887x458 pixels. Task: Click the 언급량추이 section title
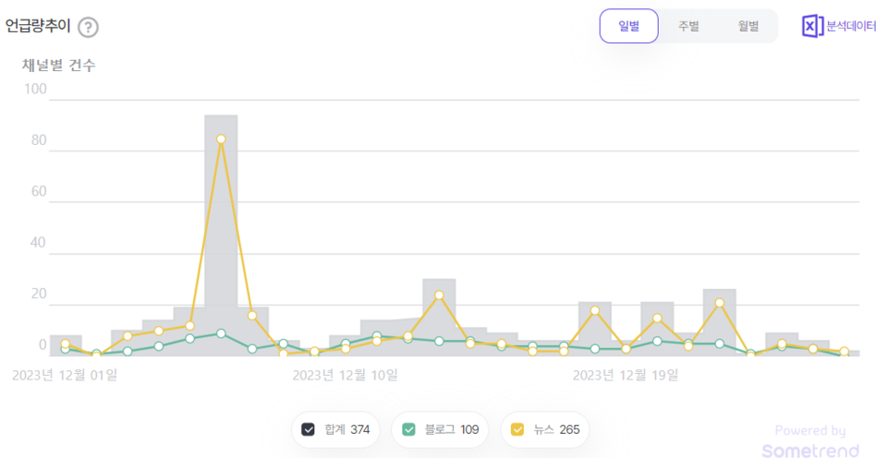tap(39, 27)
